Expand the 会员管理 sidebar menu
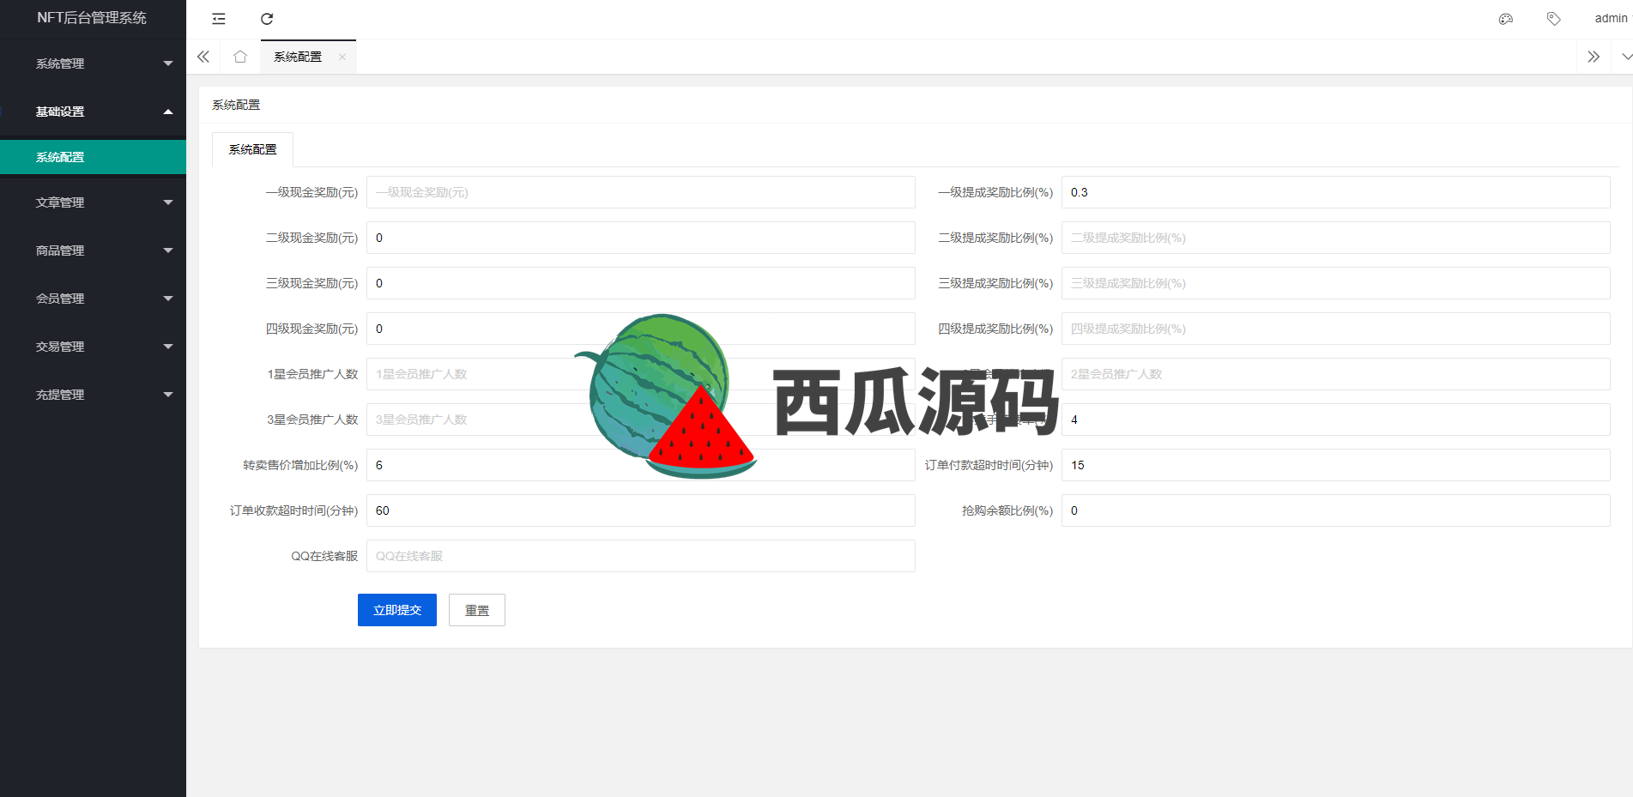Image resolution: width=1633 pixels, height=797 pixels. point(93,299)
